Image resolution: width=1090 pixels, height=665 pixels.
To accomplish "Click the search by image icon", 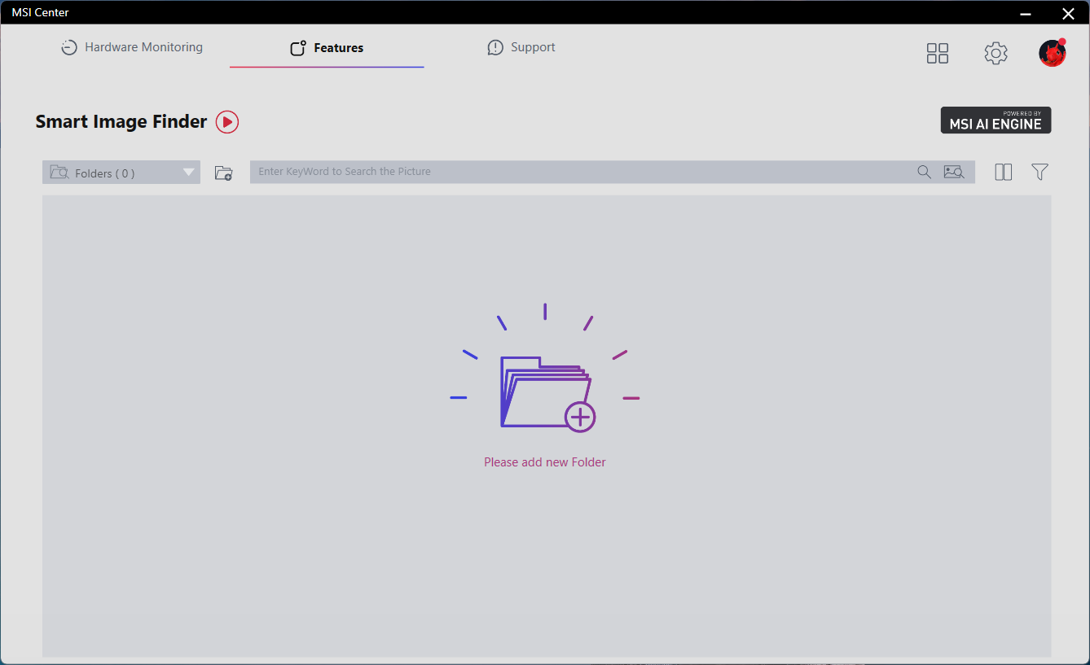I will [x=953, y=172].
